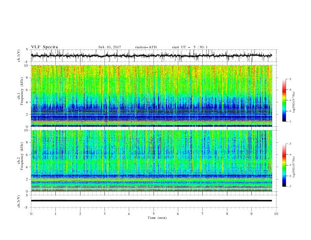
Task: Click the "5" volt tick of ch.1(V) axis
Action: [x=28, y=49]
